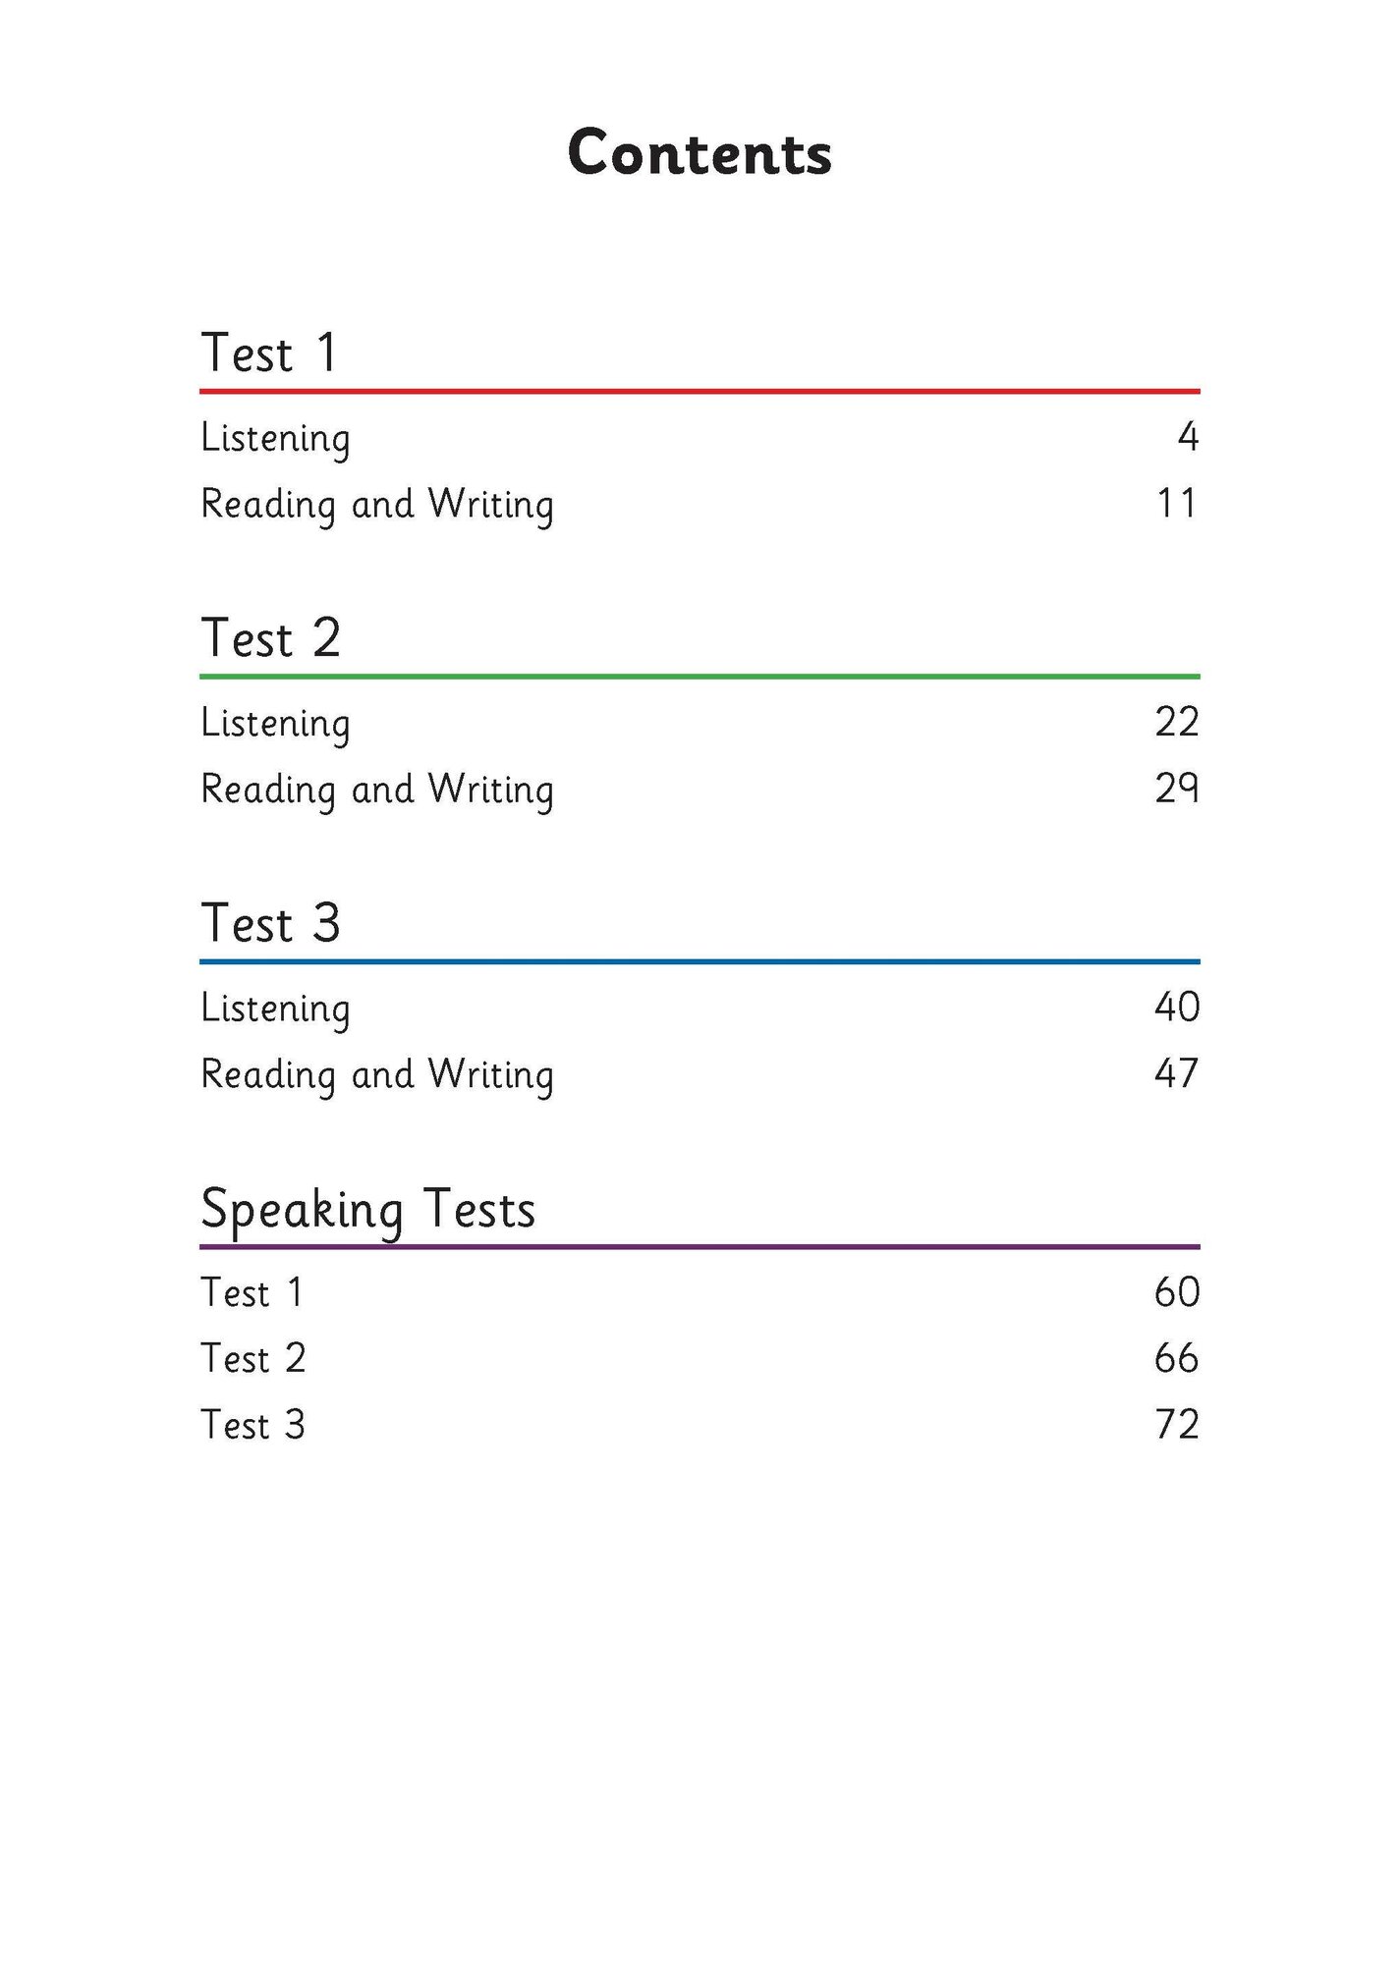Click page number 22
This screenshot has width=1400, height=1964.
pyautogui.click(x=1177, y=722)
